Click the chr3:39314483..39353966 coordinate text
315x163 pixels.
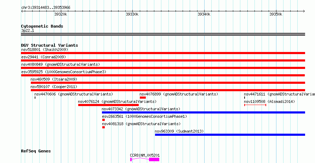click(46, 8)
